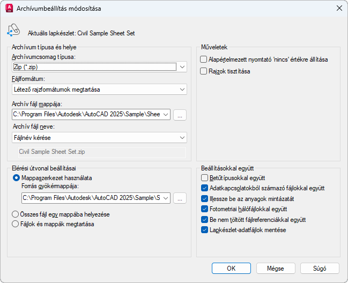This screenshot has height=283, width=348.
Task: Click the AutoCAD logo in title bar
Action: 9,9
